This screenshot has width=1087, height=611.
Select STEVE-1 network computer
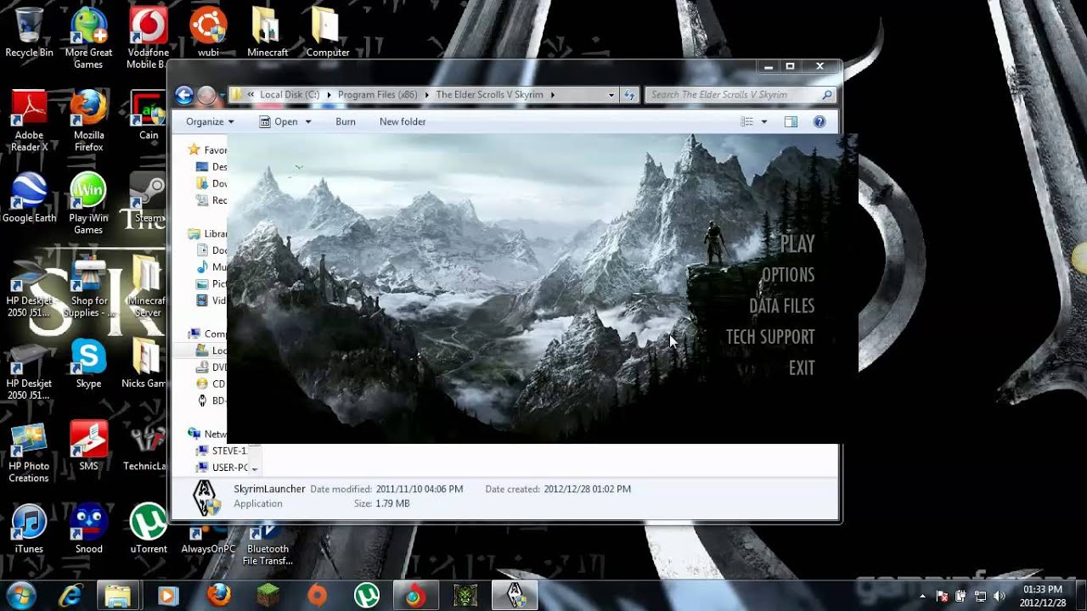222,451
